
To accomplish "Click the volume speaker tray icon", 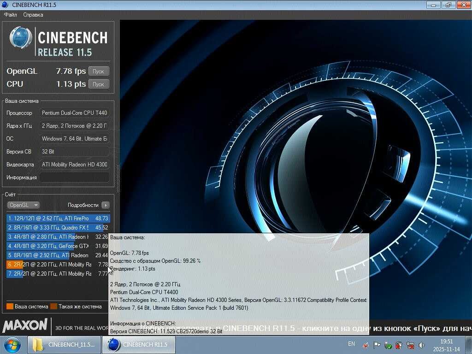I will (x=421, y=345).
